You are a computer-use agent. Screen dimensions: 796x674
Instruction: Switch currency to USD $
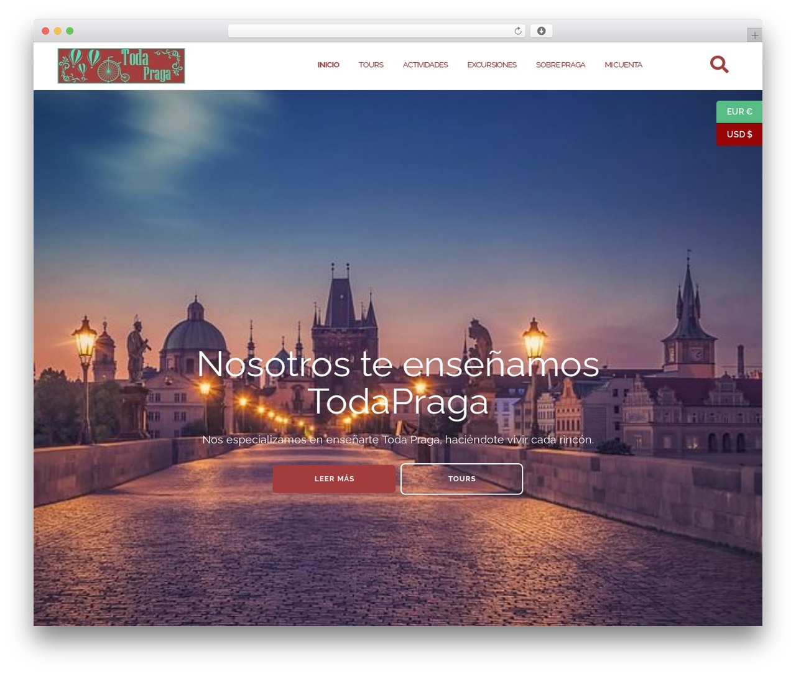pos(739,134)
